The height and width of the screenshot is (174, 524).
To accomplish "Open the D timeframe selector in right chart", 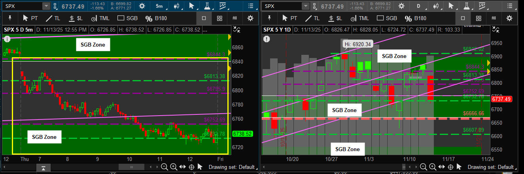I will (419, 6).
